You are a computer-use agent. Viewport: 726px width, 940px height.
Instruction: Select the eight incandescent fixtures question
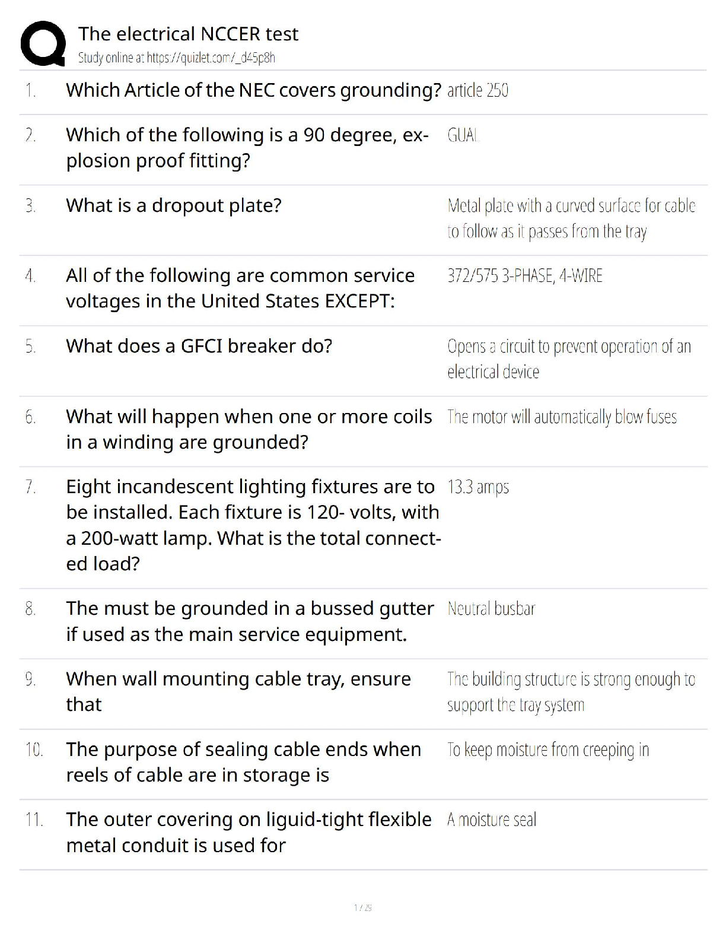point(253,525)
